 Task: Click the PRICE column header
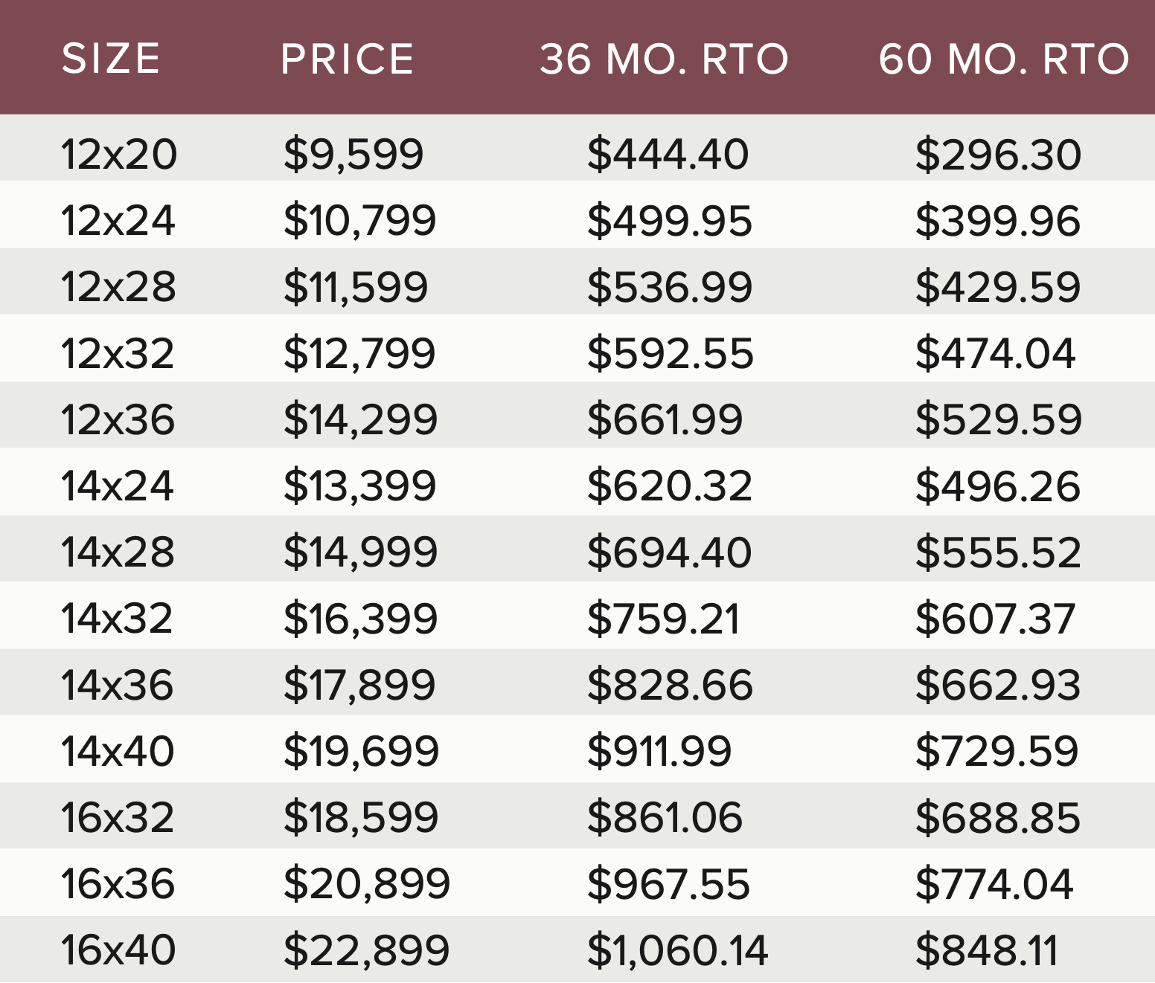coord(348,59)
